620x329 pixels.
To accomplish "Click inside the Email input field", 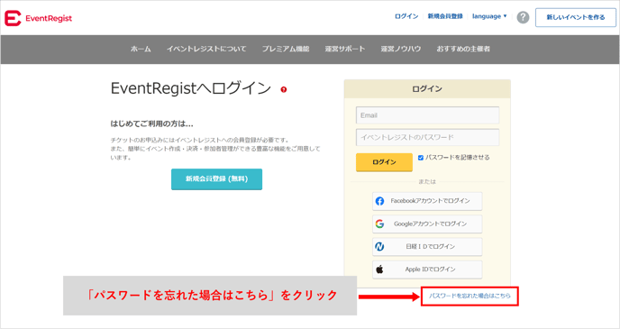I will [x=427, y=115].
